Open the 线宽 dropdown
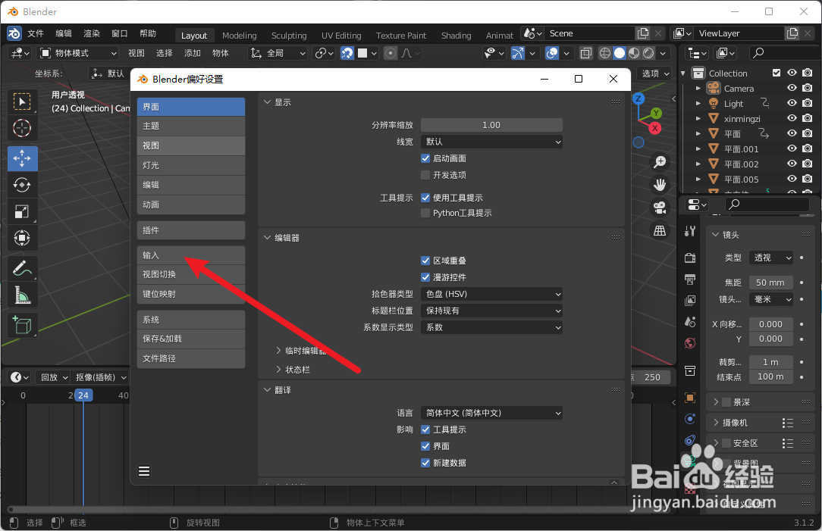The width and height of the screenshot is (822, 531). click(x=491, y=142)
